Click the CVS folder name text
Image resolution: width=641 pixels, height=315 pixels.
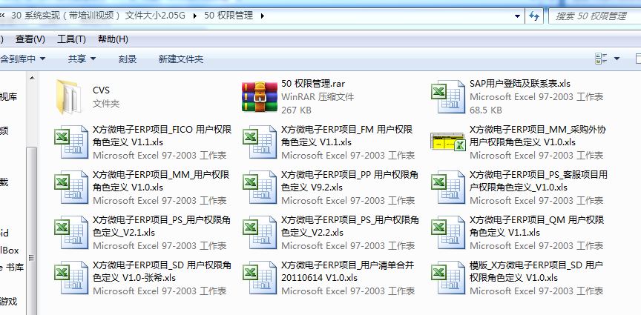pyautogui.click(x=101, y=90)
